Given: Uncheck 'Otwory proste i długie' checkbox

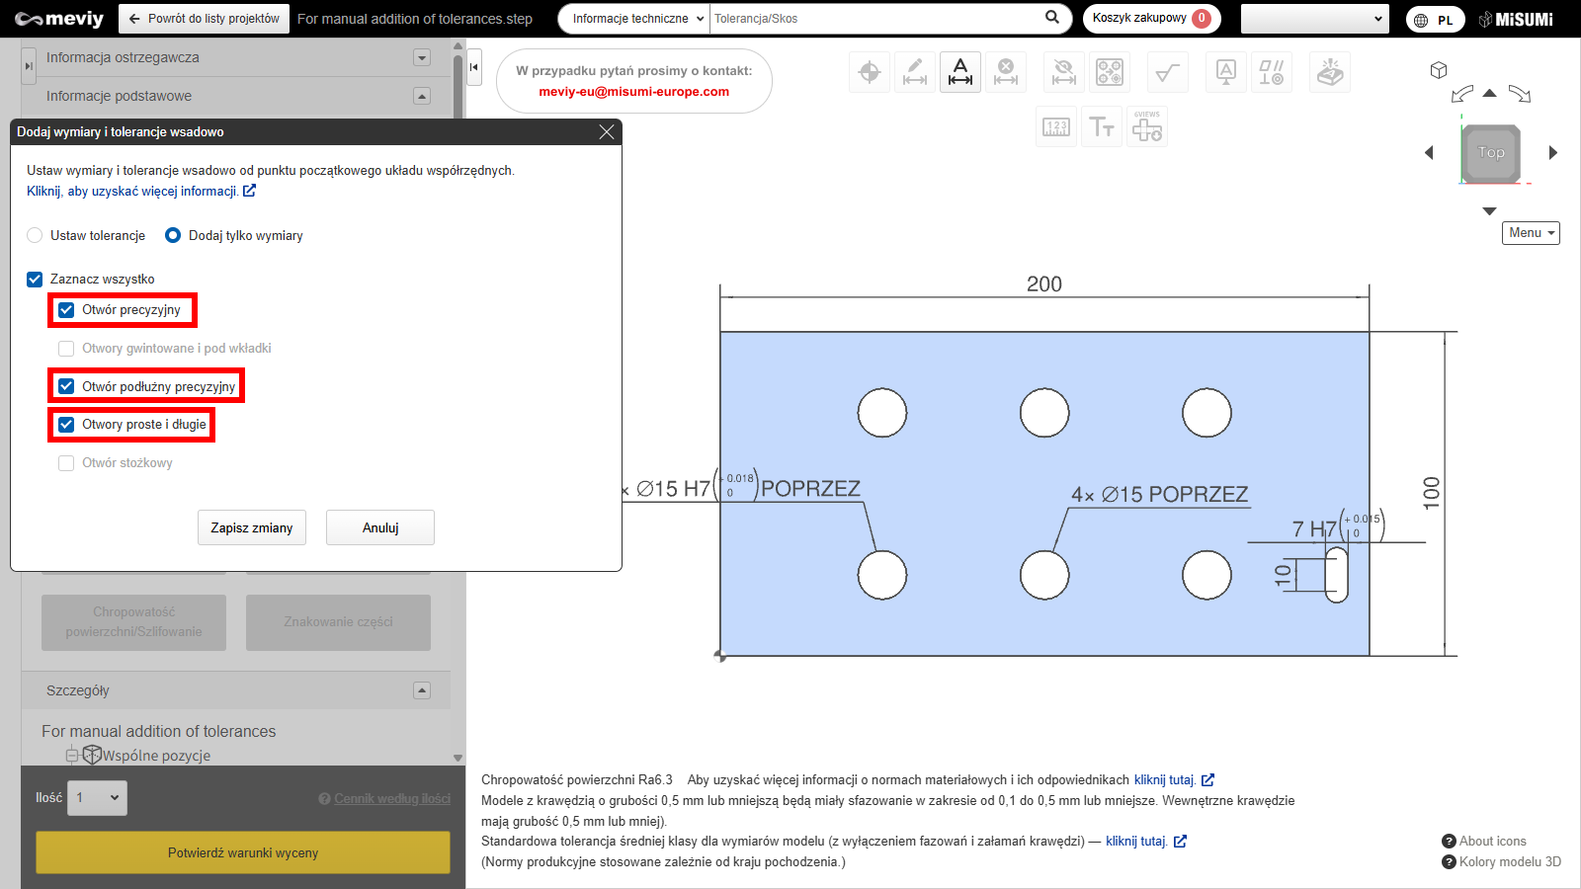Looking at the screenshot, I should click(66, 425).
